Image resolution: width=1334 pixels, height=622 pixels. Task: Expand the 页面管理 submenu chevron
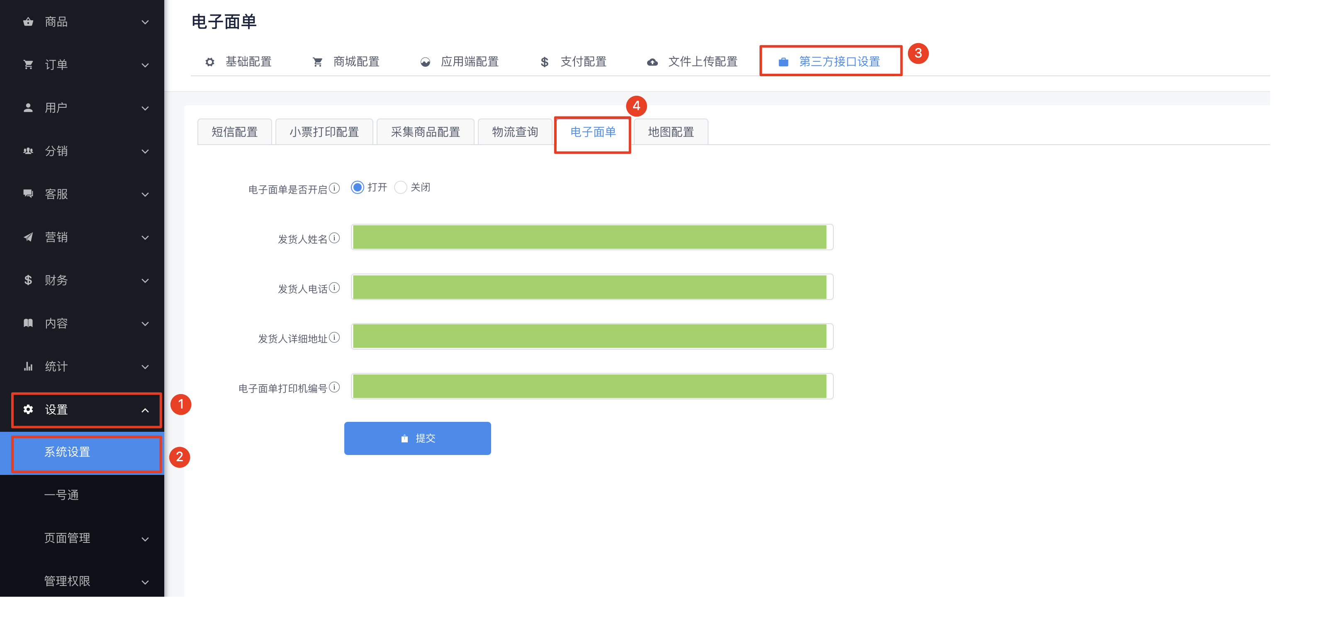(145, 539)
